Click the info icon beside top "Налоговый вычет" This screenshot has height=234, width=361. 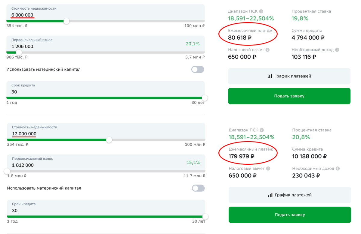(267, 49)
